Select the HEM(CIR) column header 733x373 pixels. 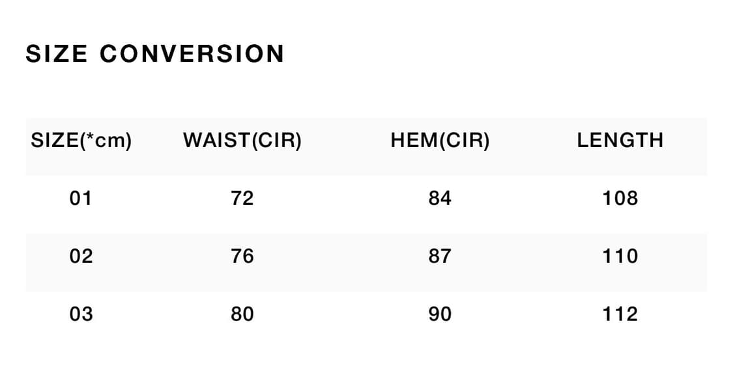(x=440, y=140)
